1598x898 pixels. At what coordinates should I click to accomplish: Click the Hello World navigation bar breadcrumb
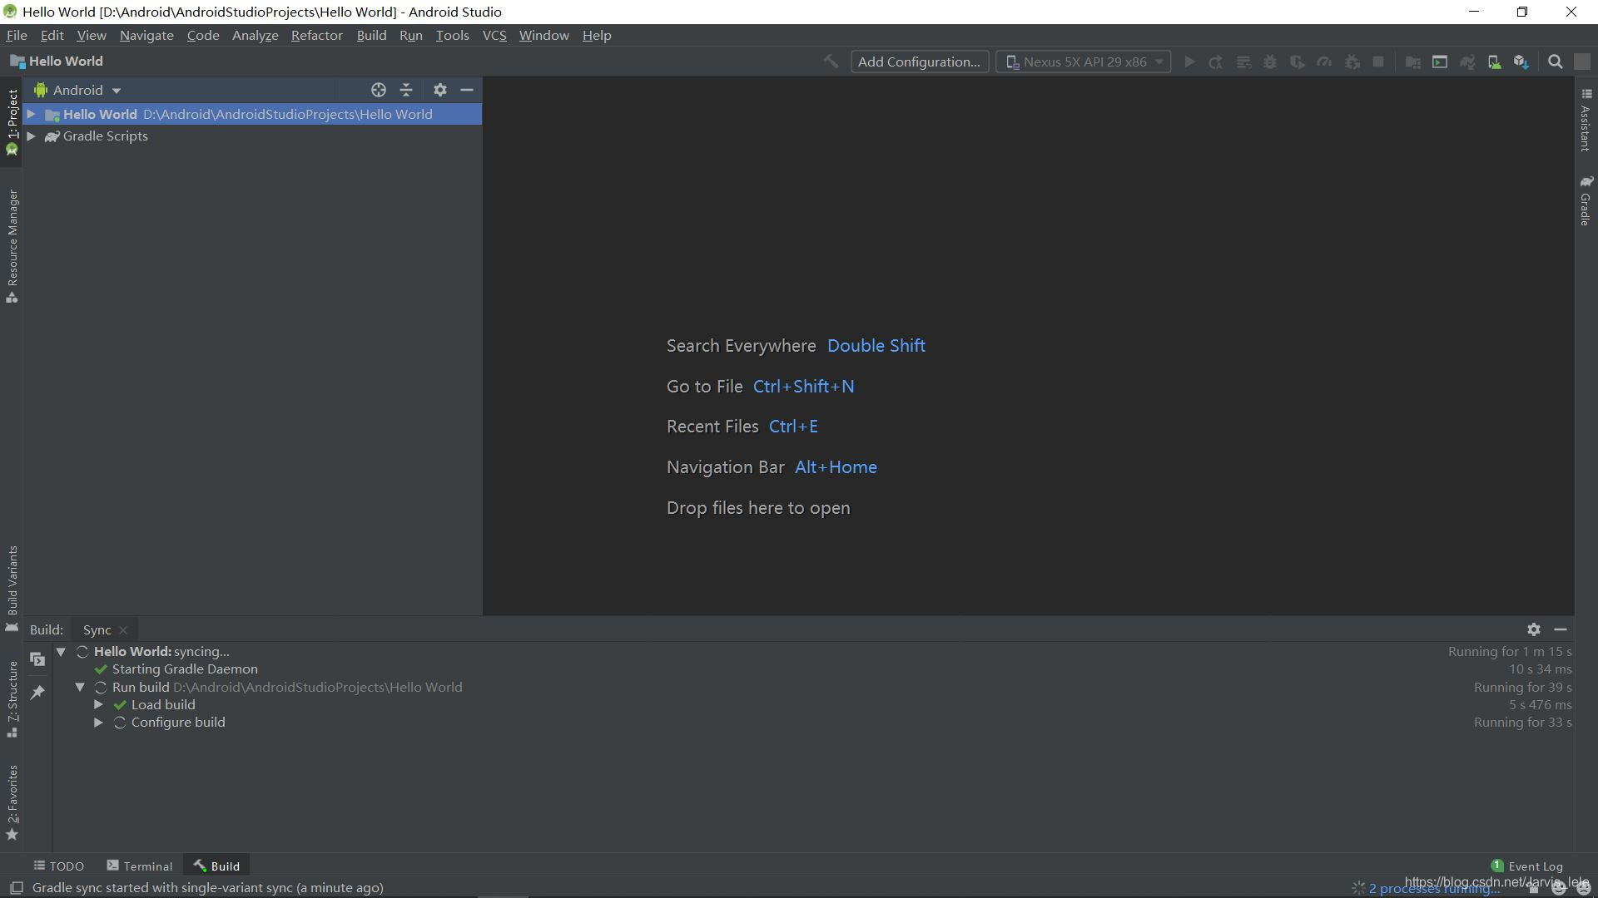pyautogui.click(x=56, y=62)
